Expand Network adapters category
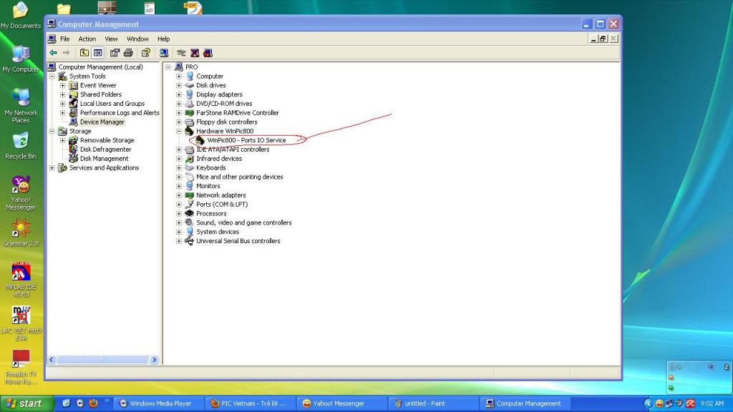This screenshot has width=733, height=412. 178,195
